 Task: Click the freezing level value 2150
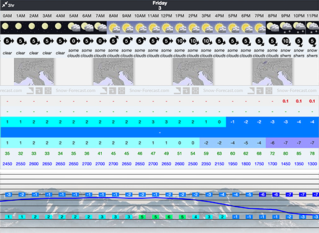219,164
